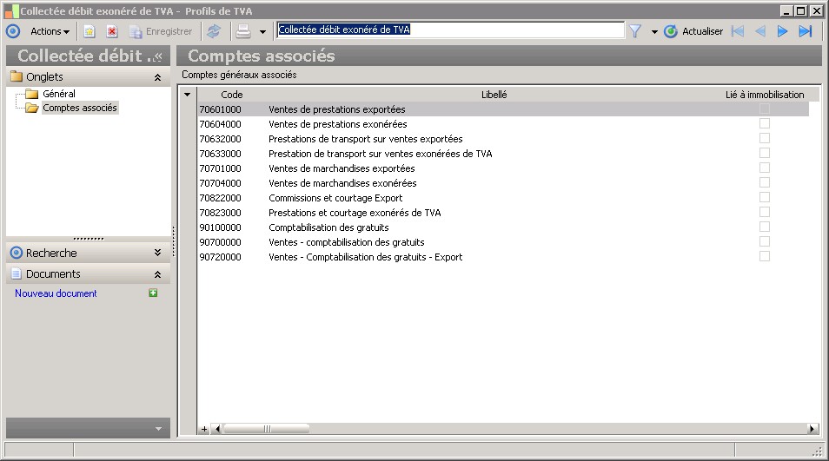
Task: Create a new record with the star page icon
Action: (x=90, y=31)
